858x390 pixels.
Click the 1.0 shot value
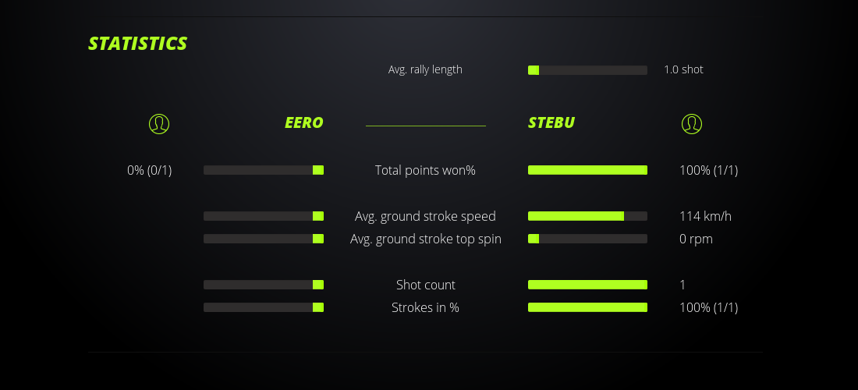pos(683,69)
